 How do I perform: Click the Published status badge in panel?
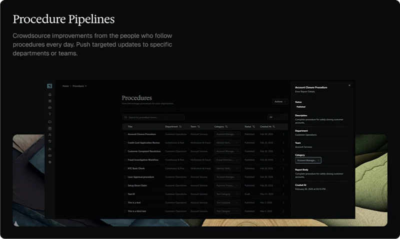tap(301, 107)
